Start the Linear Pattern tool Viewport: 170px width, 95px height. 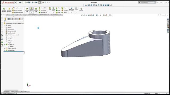point(53,9)
